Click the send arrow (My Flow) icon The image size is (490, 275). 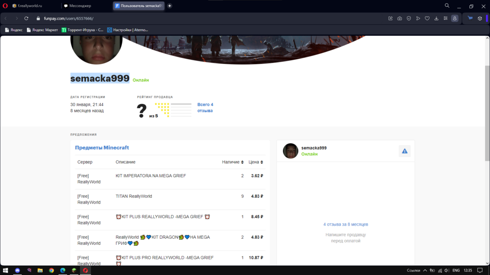click(418, 19)
